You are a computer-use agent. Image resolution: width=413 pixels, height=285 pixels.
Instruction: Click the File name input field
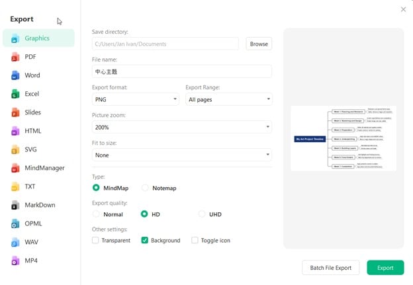click(182, 71)
